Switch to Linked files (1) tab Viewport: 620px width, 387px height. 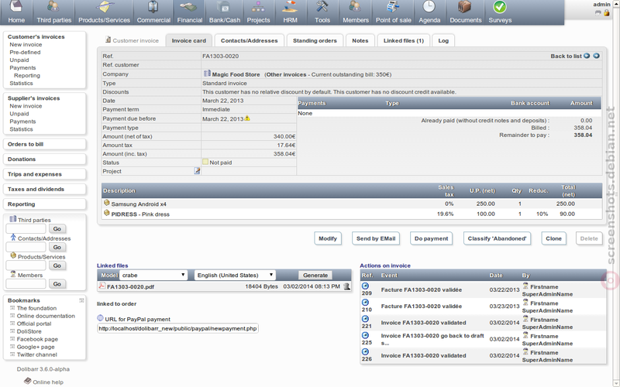tap(403, 40)
